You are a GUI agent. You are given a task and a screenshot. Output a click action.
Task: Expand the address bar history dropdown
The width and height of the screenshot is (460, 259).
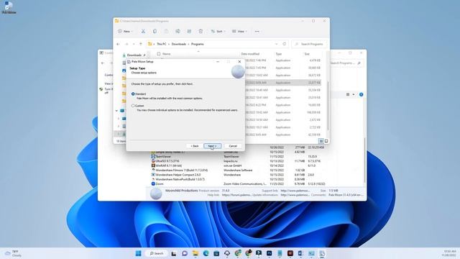click(276, 44)
